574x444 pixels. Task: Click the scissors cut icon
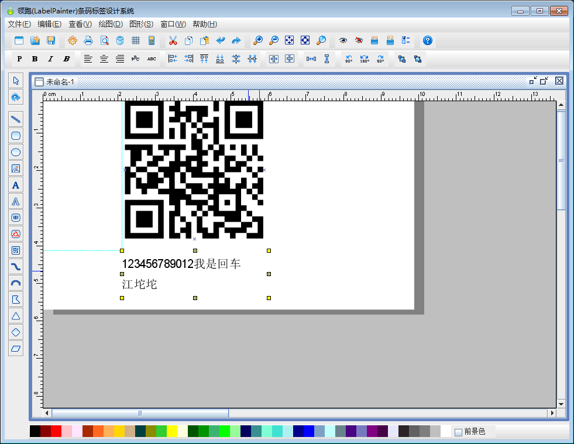173,40
